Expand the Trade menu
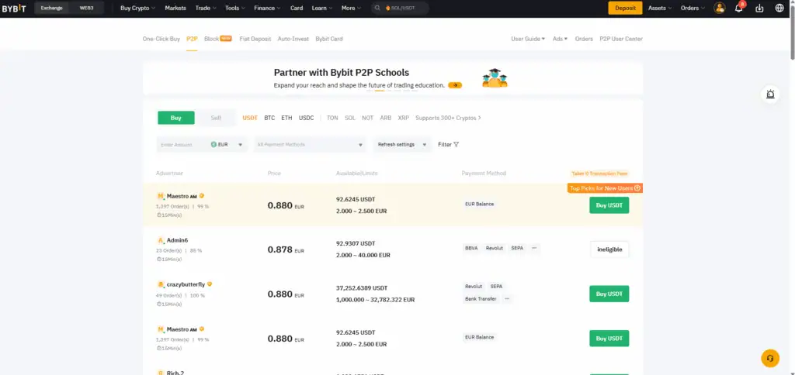 pos(206,8)
